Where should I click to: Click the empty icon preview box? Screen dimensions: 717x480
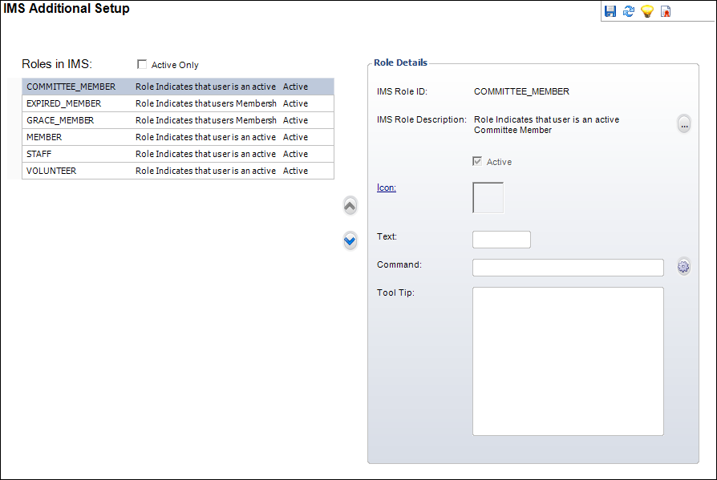(488, 198)
